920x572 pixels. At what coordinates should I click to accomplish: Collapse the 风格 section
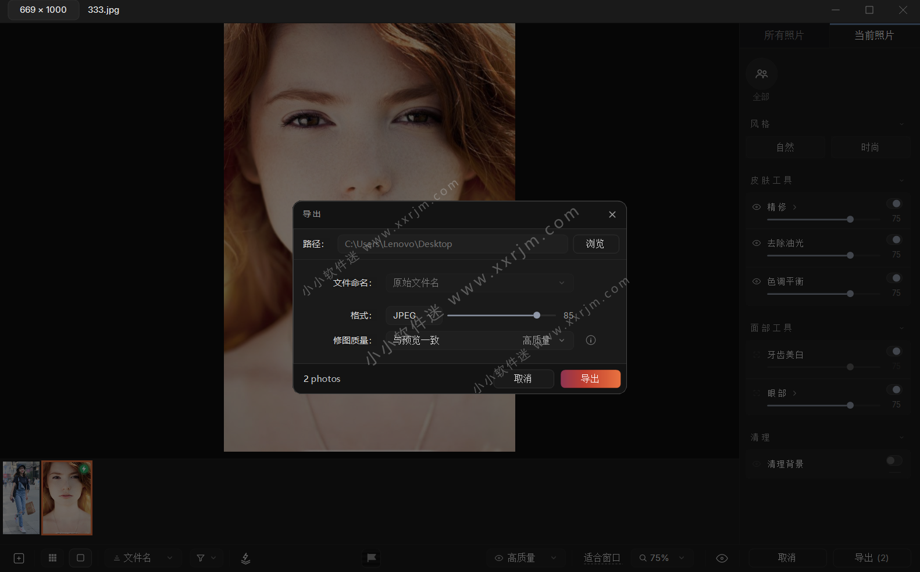click(901, 124)
